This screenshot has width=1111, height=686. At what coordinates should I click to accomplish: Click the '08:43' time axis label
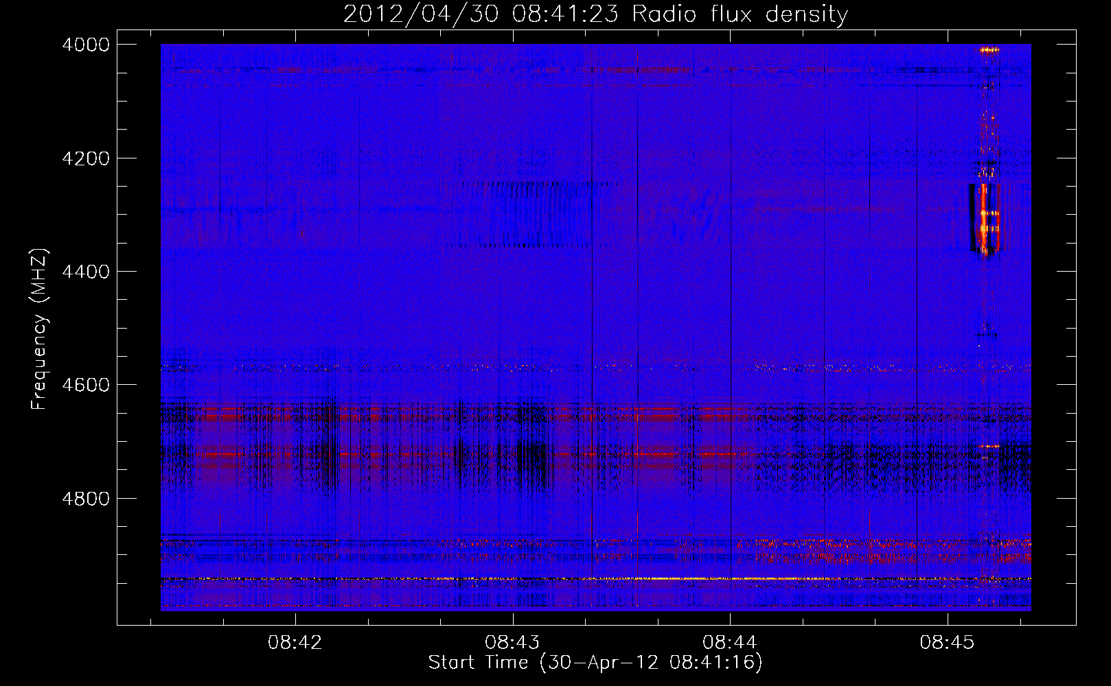(x=512, y=643)
